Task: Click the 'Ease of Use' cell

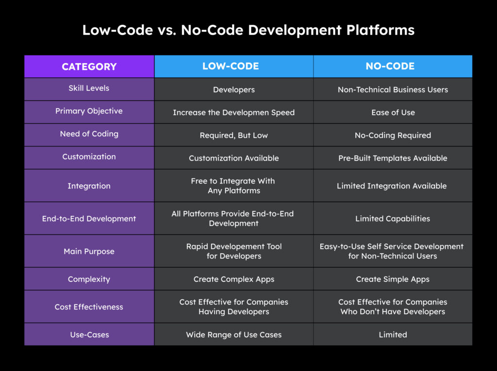Action: [393, 113]
